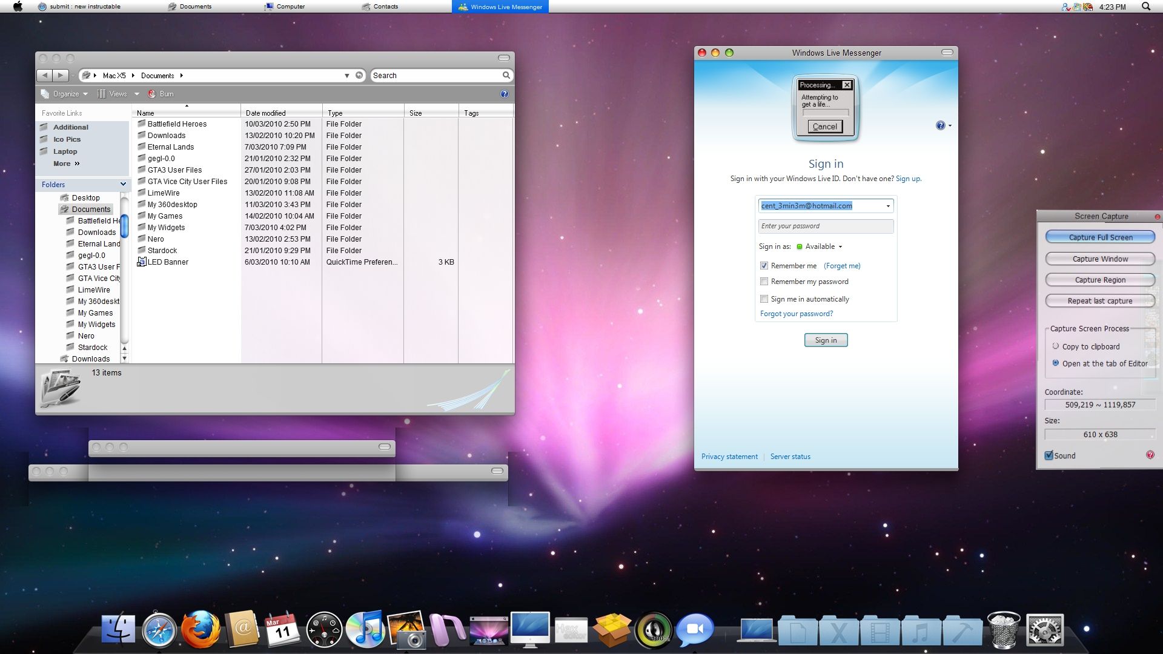Click the 'Capture Region' button

1099,280
